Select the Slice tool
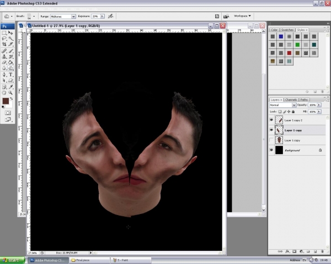 (10, 44)
